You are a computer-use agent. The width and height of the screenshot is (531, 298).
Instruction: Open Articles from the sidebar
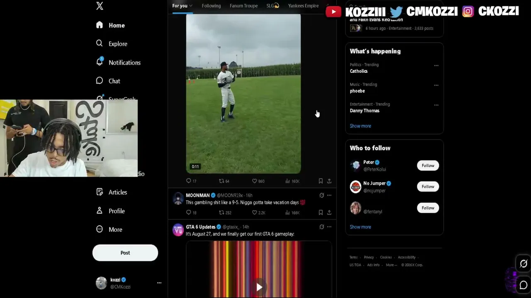111,192
